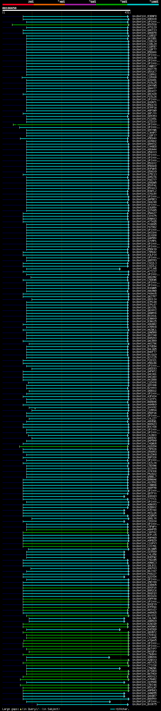Select the label UniRef100_Q90YW5
The height and width of the screenshot is (711, 161).
coord(144,86)
